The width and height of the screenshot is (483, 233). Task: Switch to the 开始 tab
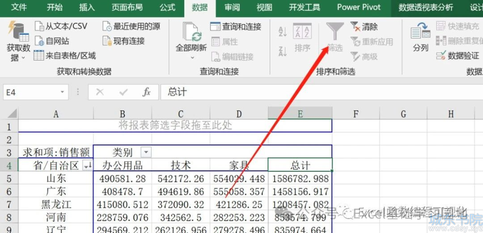(x=55, y=8)
